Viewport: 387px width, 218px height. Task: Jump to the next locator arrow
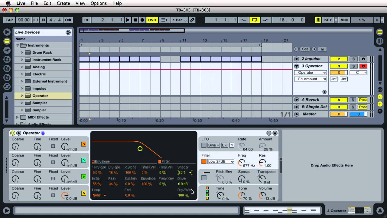coord(314,49)
